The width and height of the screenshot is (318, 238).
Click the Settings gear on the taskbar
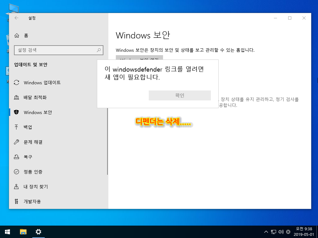(38, 232)
